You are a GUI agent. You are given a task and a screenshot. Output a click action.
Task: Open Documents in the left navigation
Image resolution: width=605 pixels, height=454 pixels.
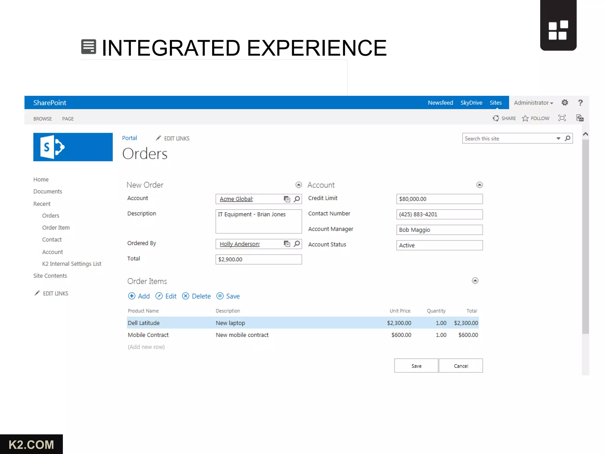point(48,192)
